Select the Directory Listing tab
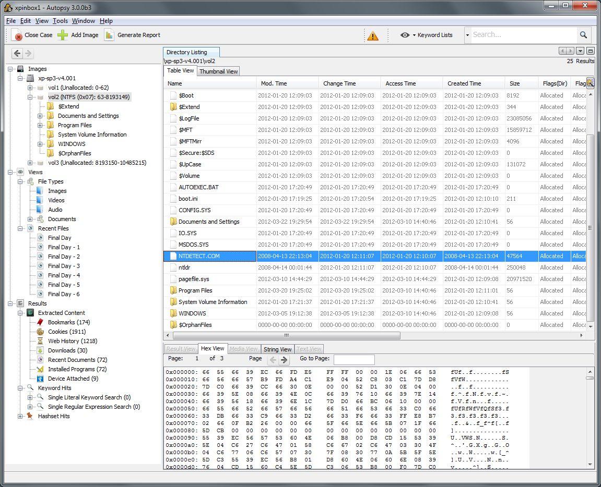 (191, 52)
